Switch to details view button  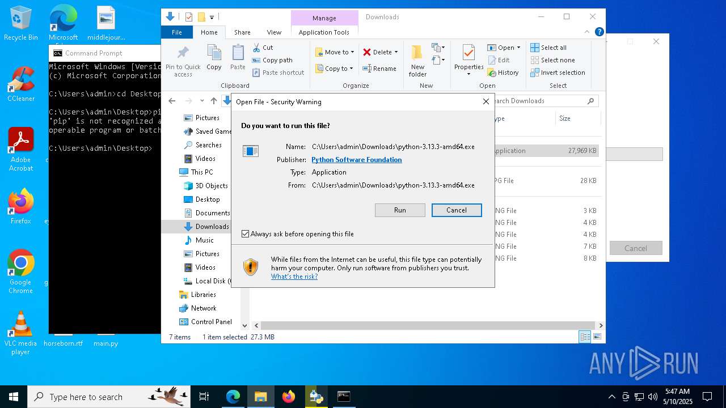pyautogui.click(x=585, y=337)
